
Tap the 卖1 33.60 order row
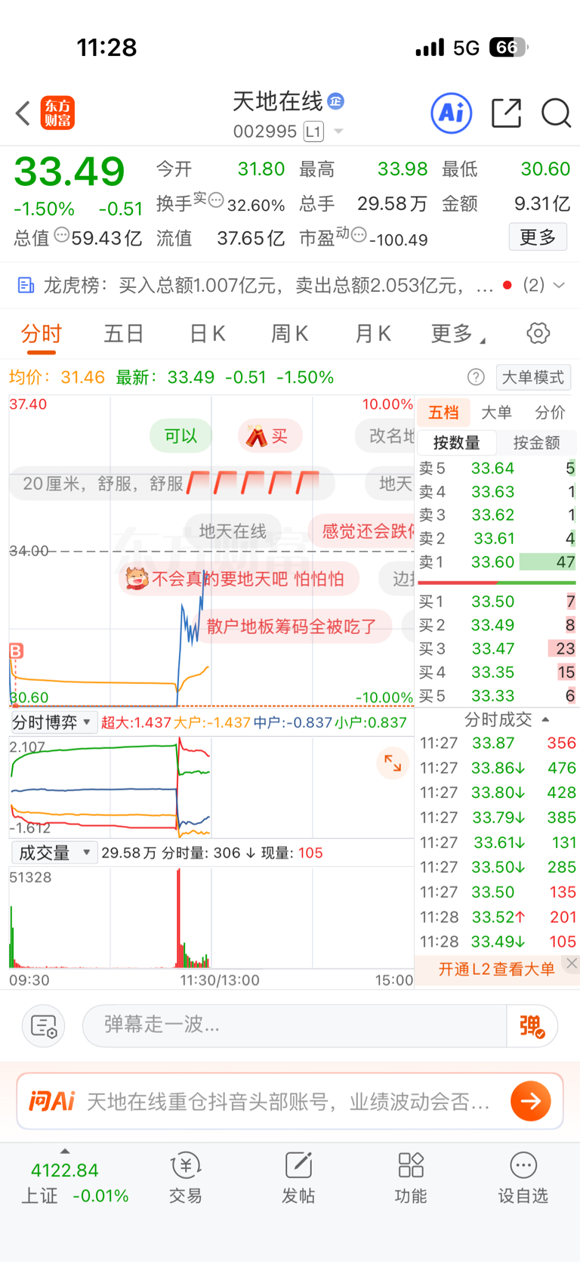tap(497, 562)
